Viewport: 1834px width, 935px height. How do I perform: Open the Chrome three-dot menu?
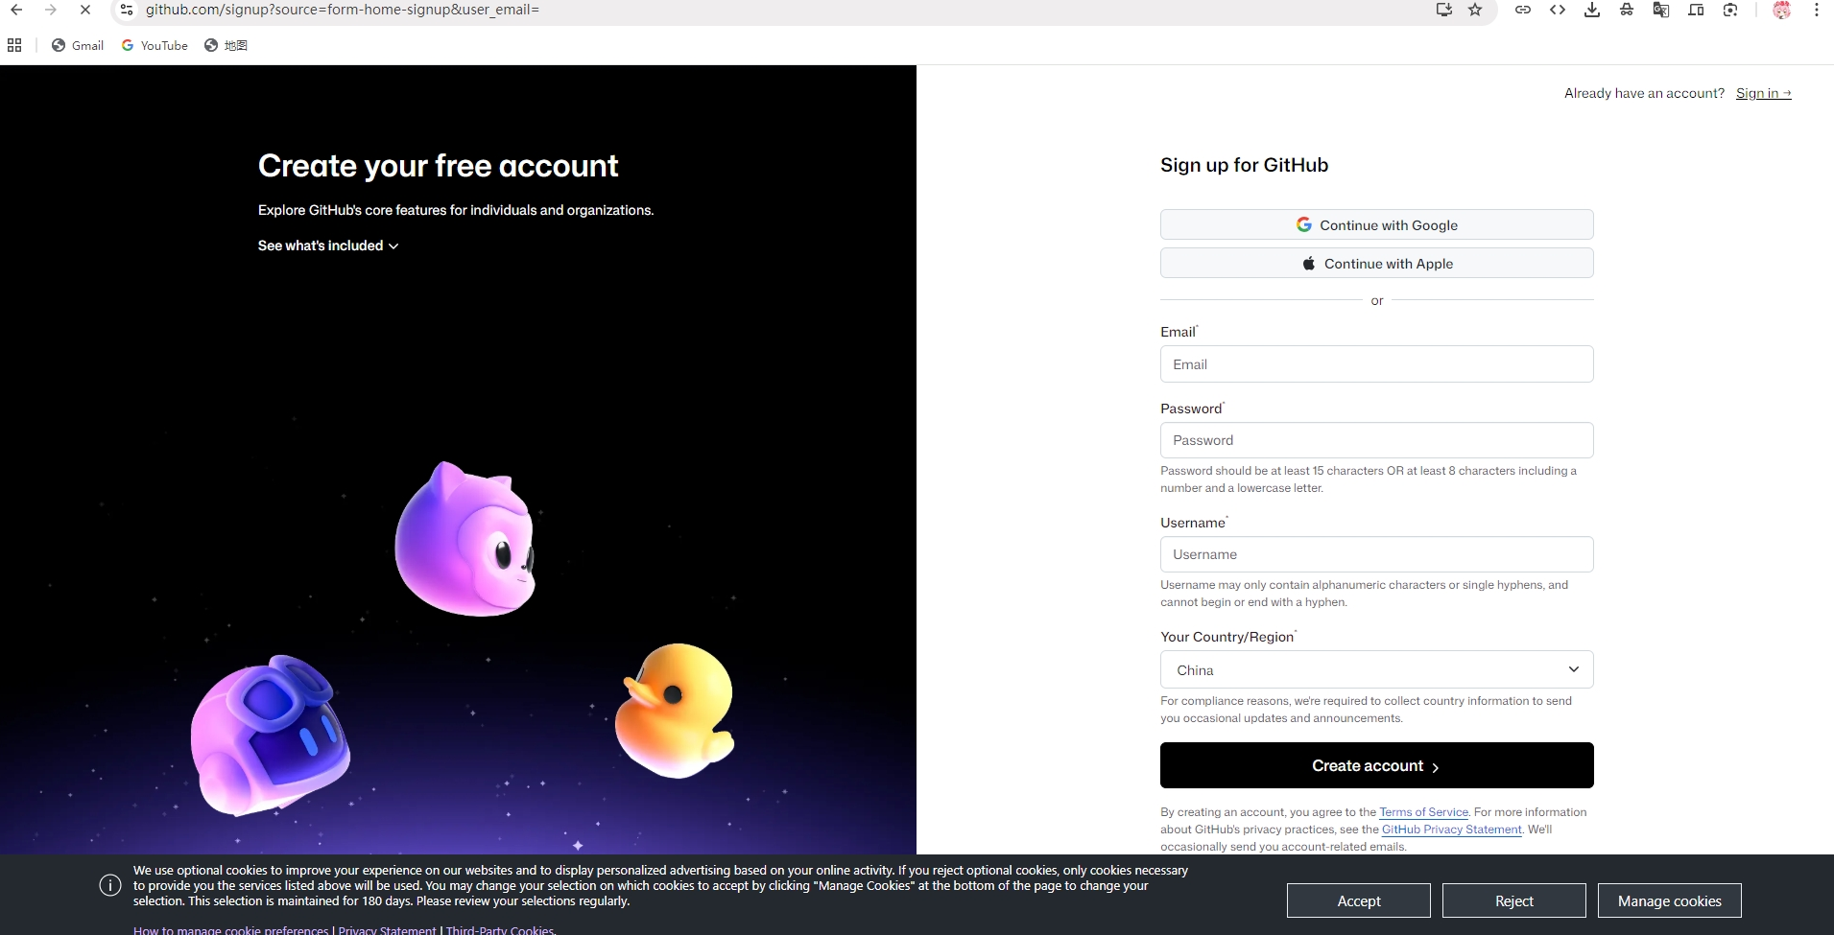point(1817,10)
